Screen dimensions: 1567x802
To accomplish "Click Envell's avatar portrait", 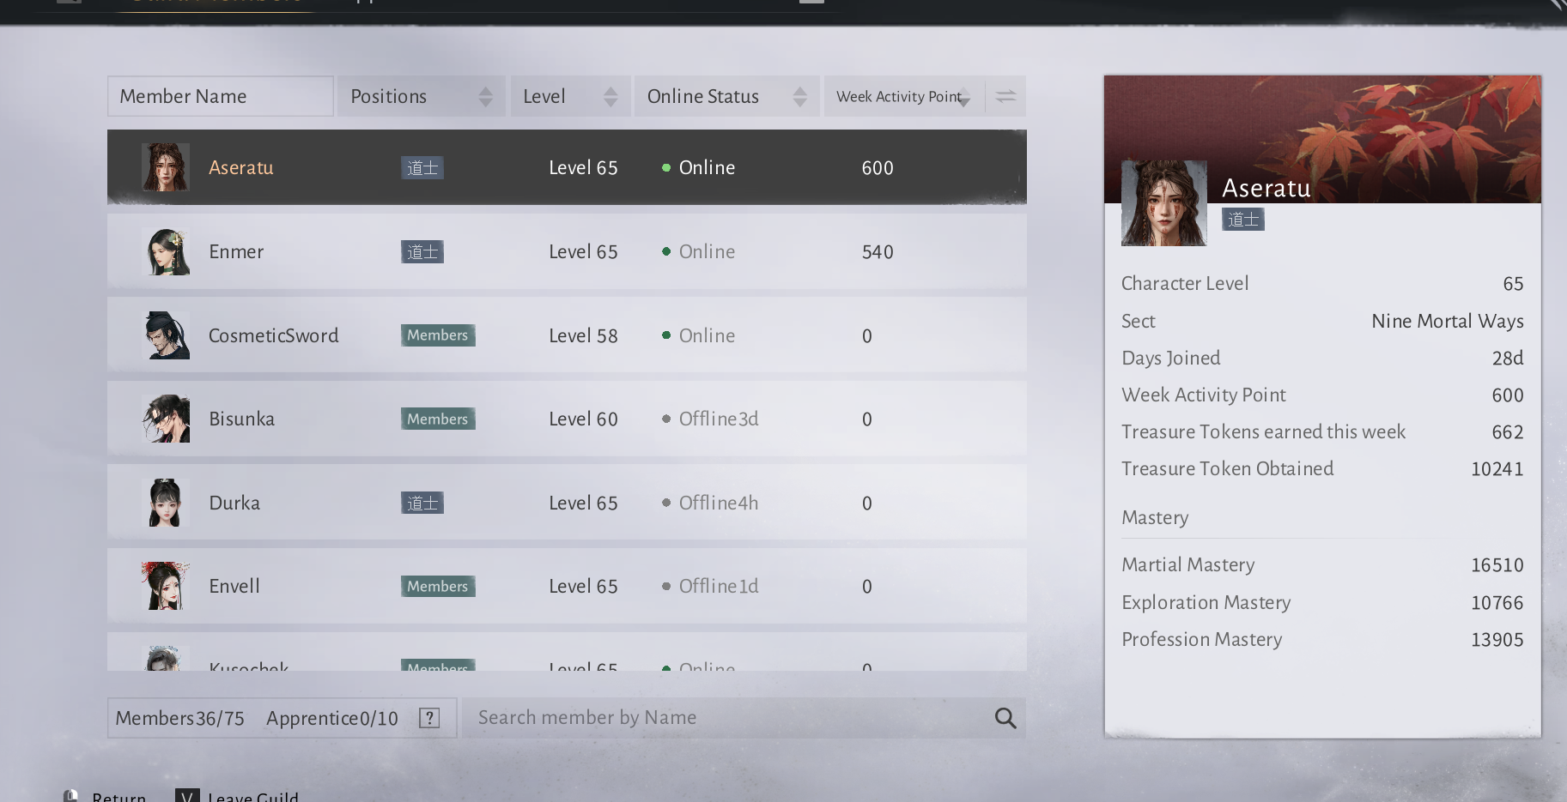I will pyautogui.click(x=166, y=586).
